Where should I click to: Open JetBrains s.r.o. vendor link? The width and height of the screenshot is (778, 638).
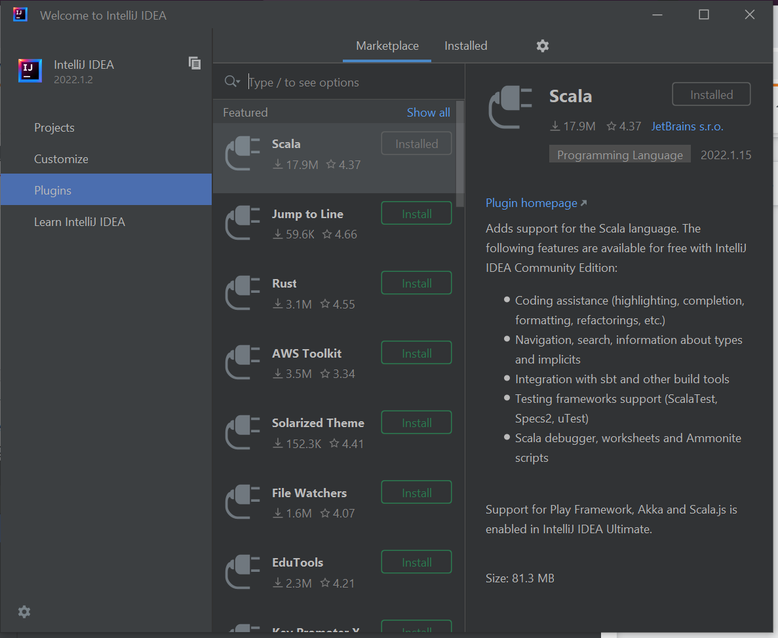(x=687, y=126)
